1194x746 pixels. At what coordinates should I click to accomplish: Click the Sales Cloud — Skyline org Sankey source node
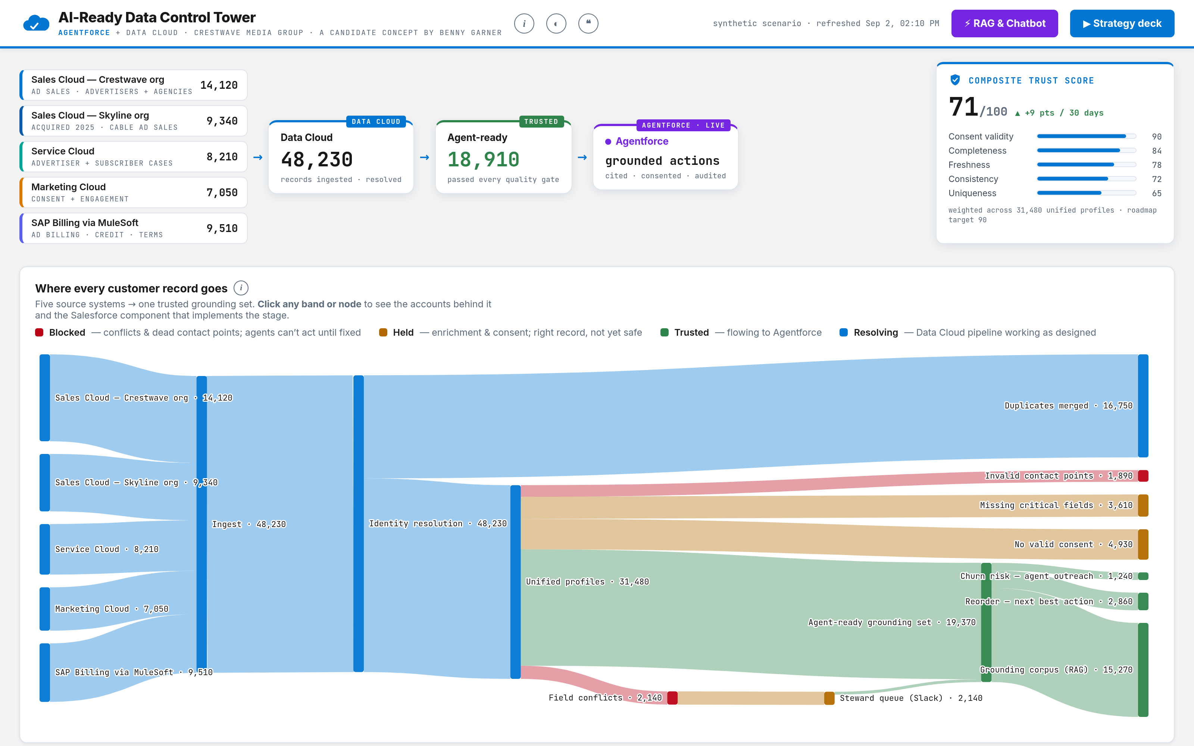click(x=45, y=483)
